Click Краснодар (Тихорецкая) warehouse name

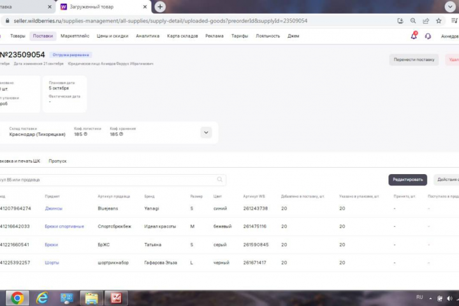(37, 135)
